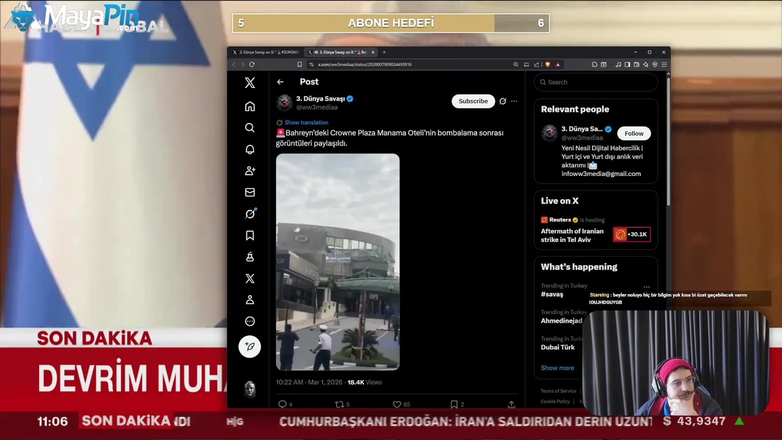Click Show translation link
The height and width of the screenshot is (440, 782).
306,122
